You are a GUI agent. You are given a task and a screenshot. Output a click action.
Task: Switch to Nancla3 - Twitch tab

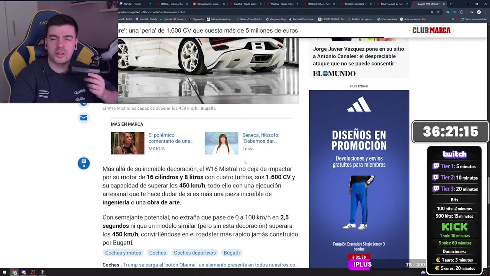pyautogui.click(x=132, y=4)
